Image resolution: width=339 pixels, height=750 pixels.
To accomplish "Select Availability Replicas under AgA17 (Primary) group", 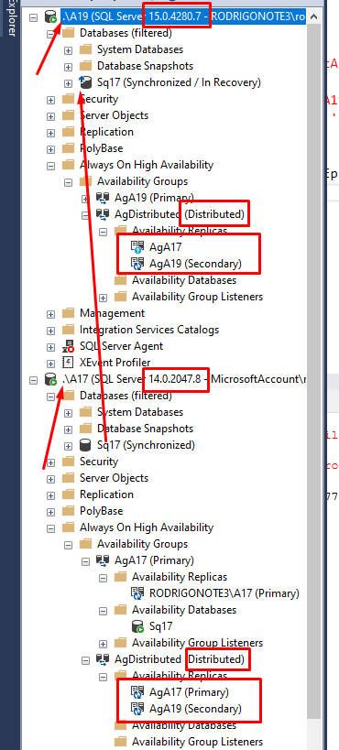I will (x=180, y=576).
